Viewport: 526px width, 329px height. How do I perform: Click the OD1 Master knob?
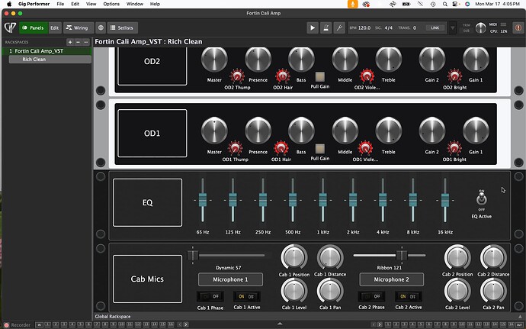214,131
